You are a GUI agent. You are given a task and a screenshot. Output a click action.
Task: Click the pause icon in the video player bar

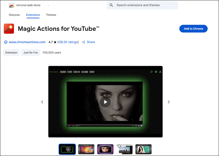pos(69,126)
